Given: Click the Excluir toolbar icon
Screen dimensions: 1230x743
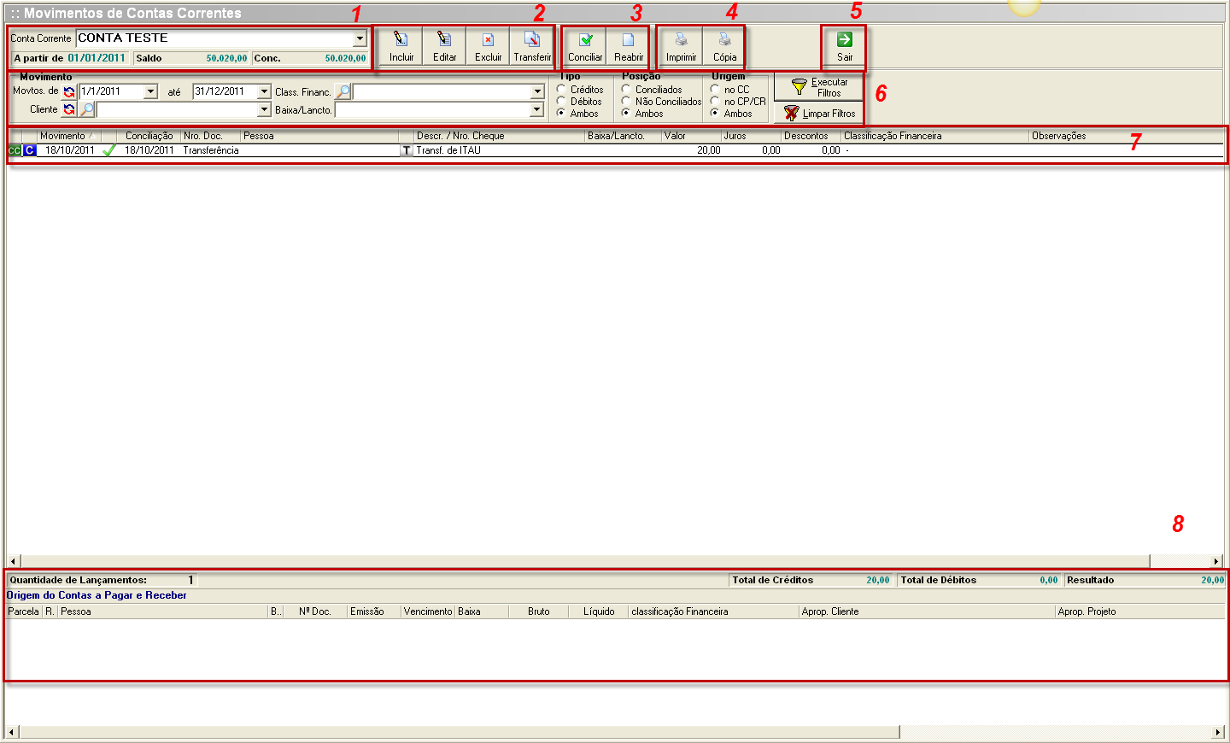Looking at the screenshot, I should click(488, 39).
